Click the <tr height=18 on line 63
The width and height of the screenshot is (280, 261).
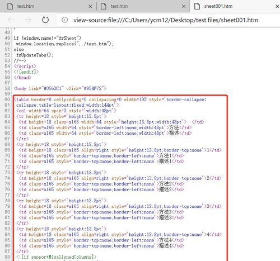(61, 116)
